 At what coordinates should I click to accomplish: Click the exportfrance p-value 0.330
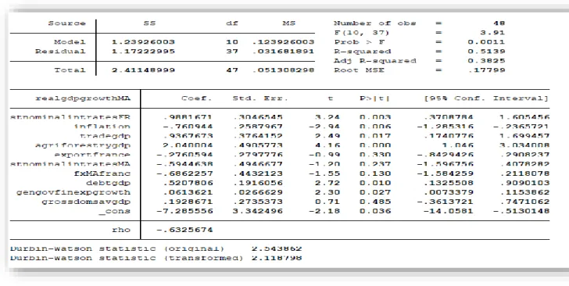click(375, 155)
